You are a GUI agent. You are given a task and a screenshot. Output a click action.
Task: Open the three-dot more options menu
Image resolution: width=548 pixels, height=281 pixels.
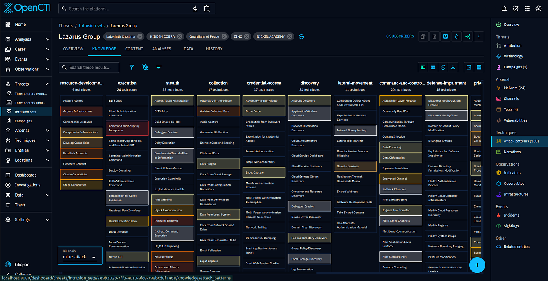479,36
